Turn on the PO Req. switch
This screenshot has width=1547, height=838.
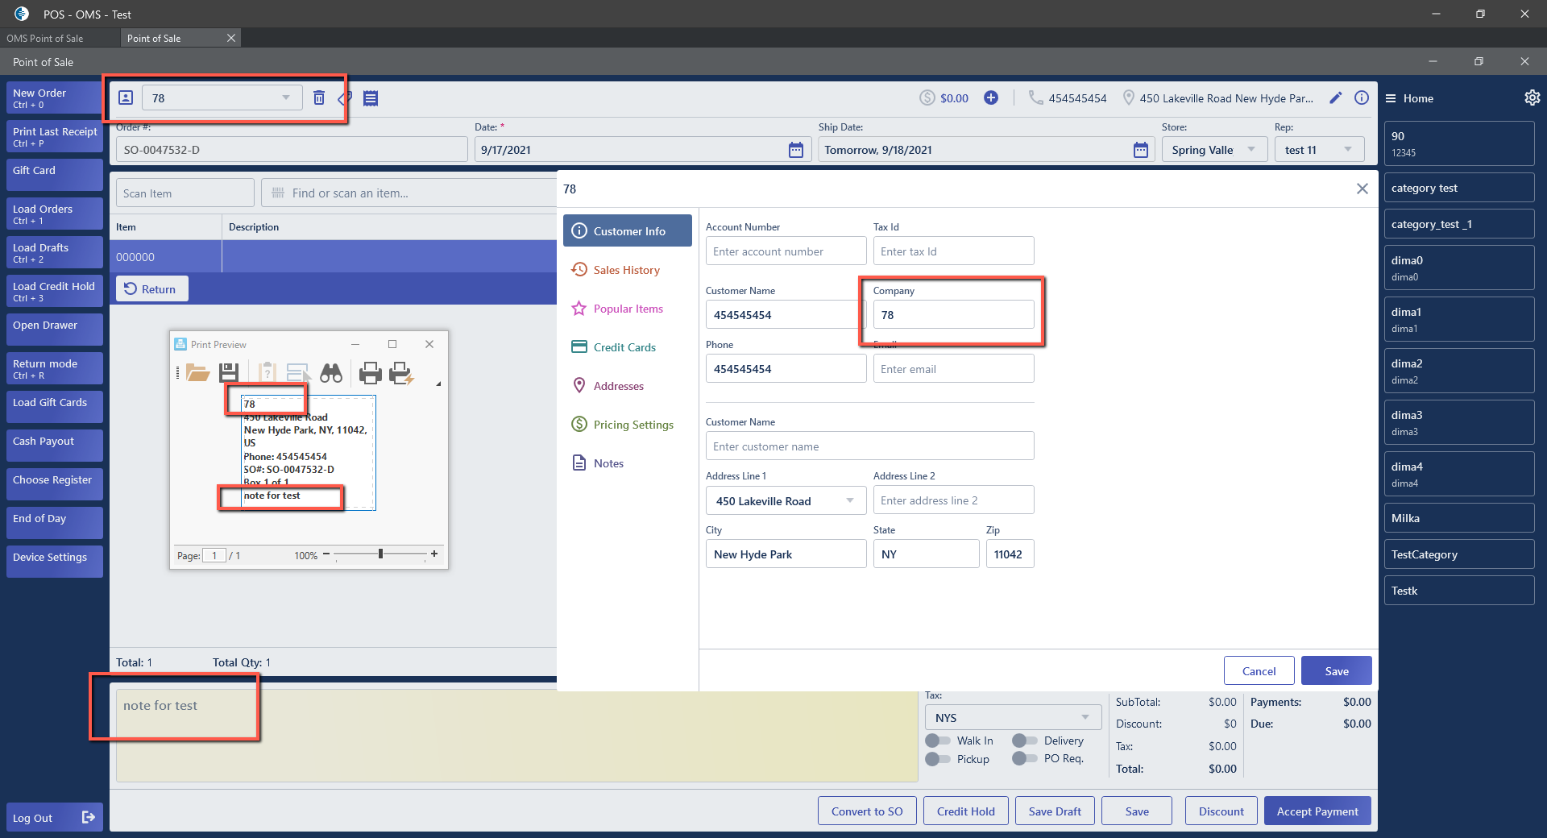point(1024,759)
